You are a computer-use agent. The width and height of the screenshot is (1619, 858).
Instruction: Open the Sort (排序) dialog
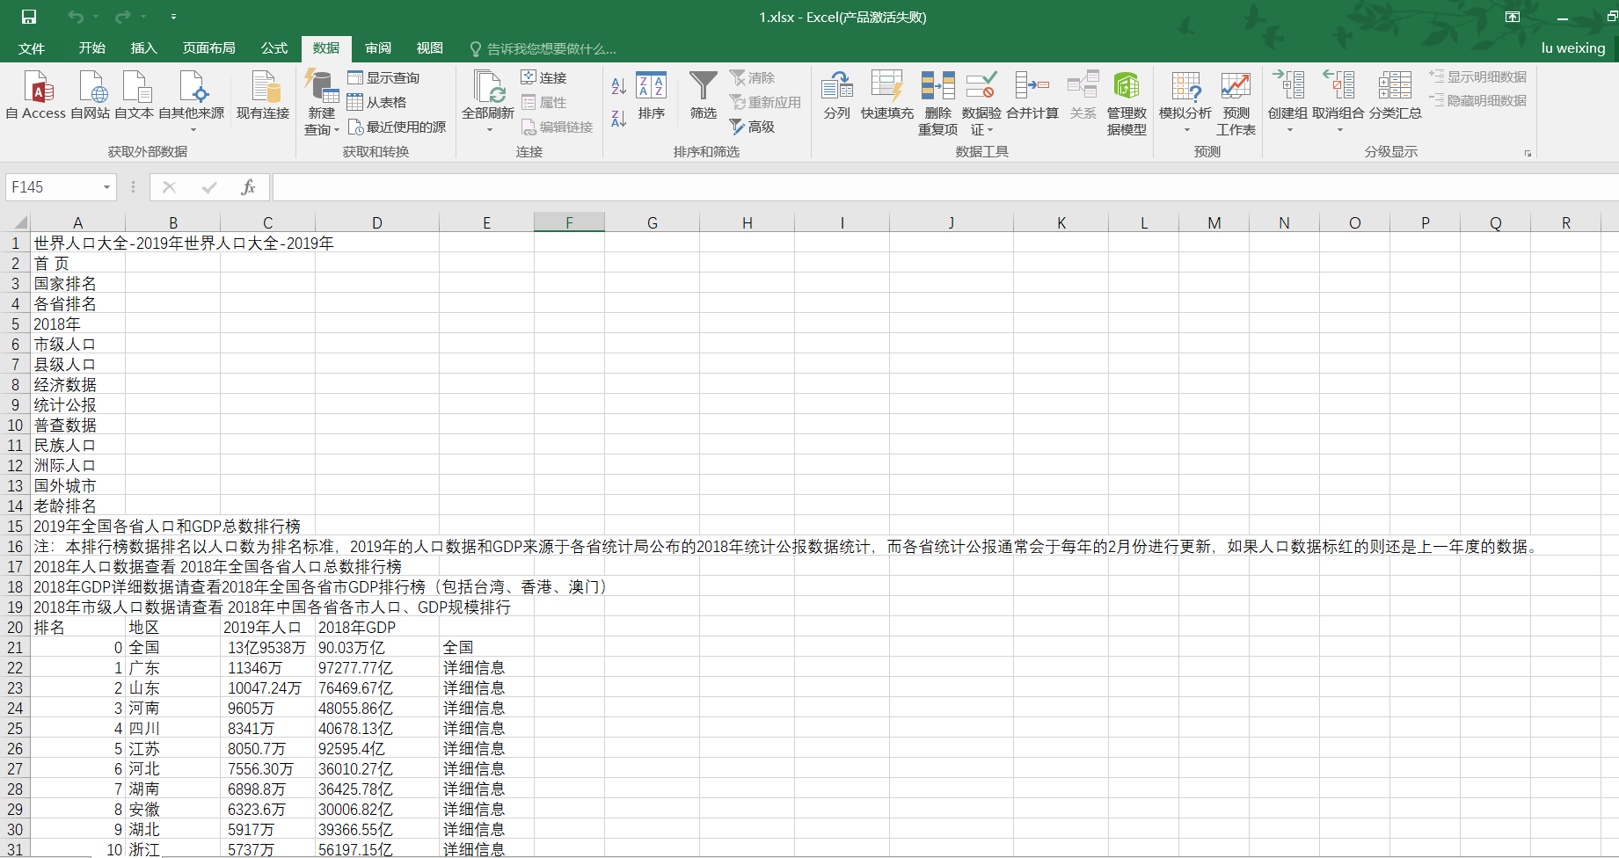click(652, 95)
